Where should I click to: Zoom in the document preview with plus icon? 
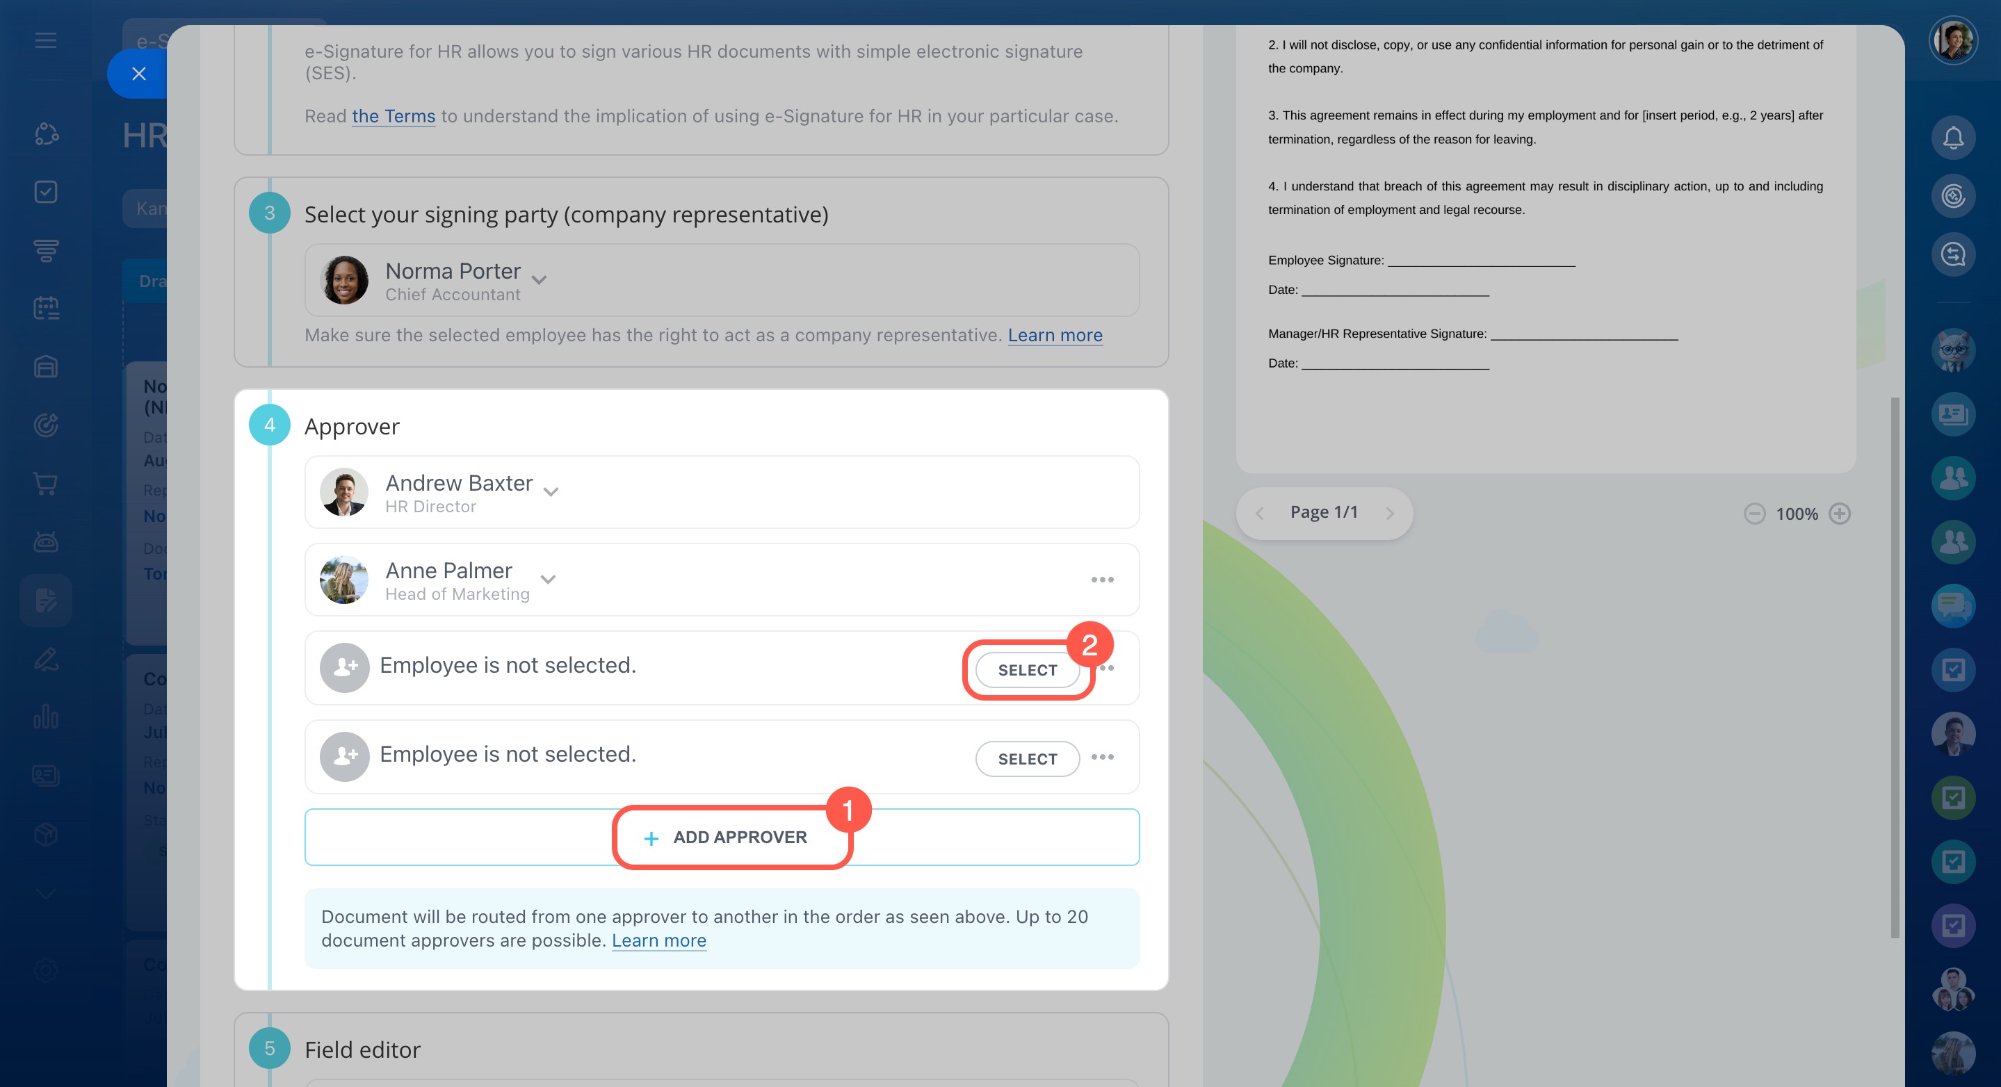click(1840, 513)
